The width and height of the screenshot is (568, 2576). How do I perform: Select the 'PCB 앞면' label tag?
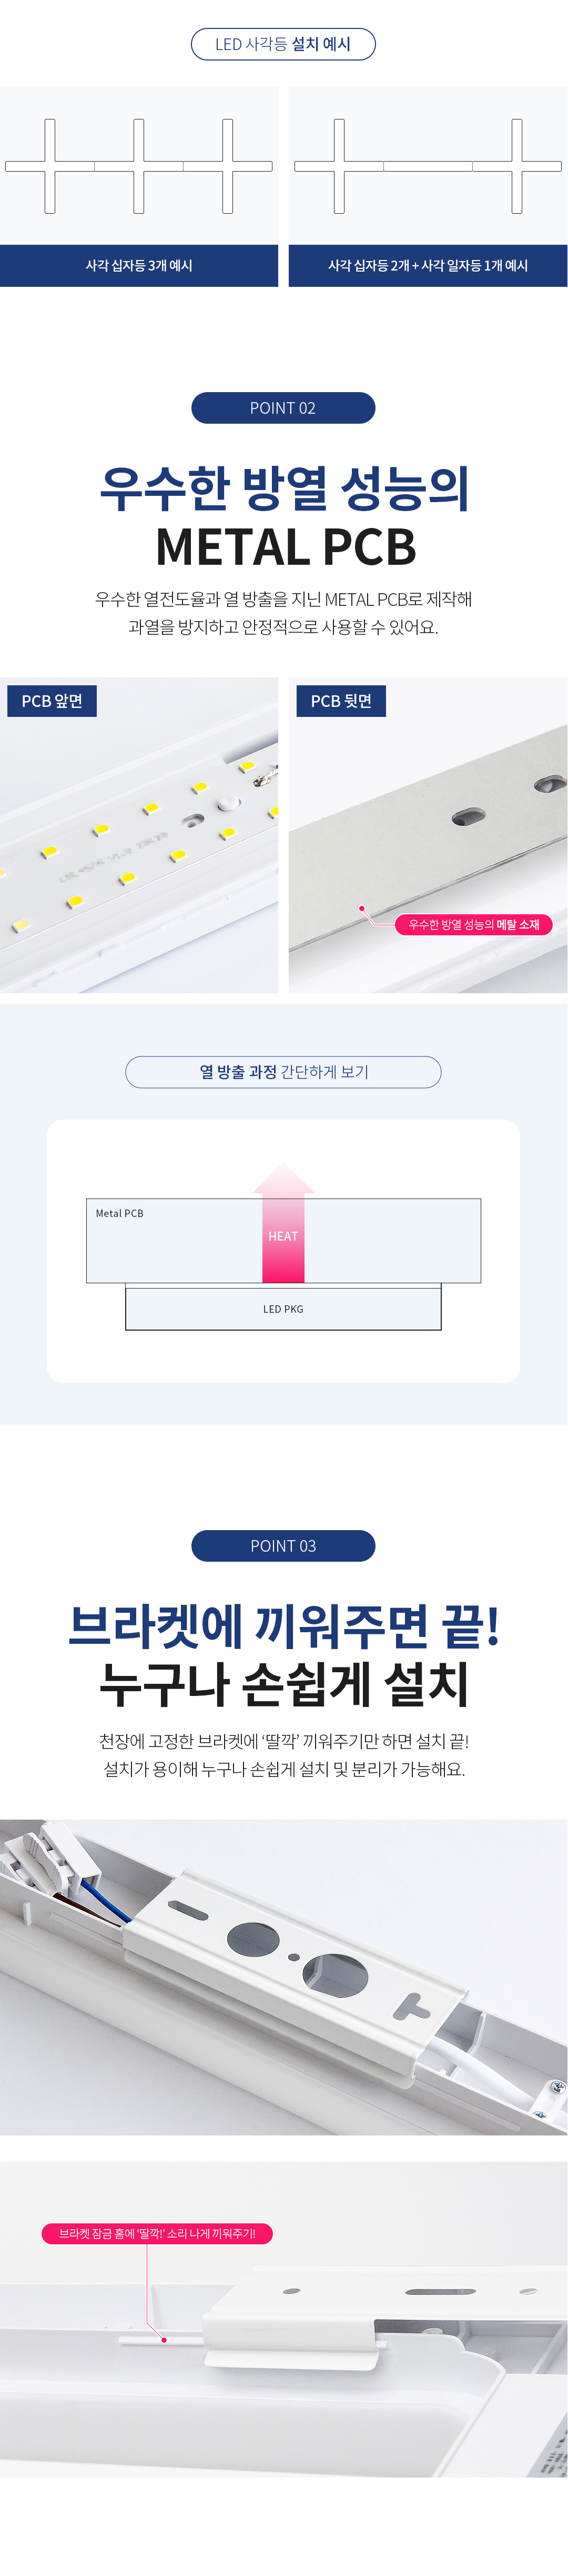(52, 701)
